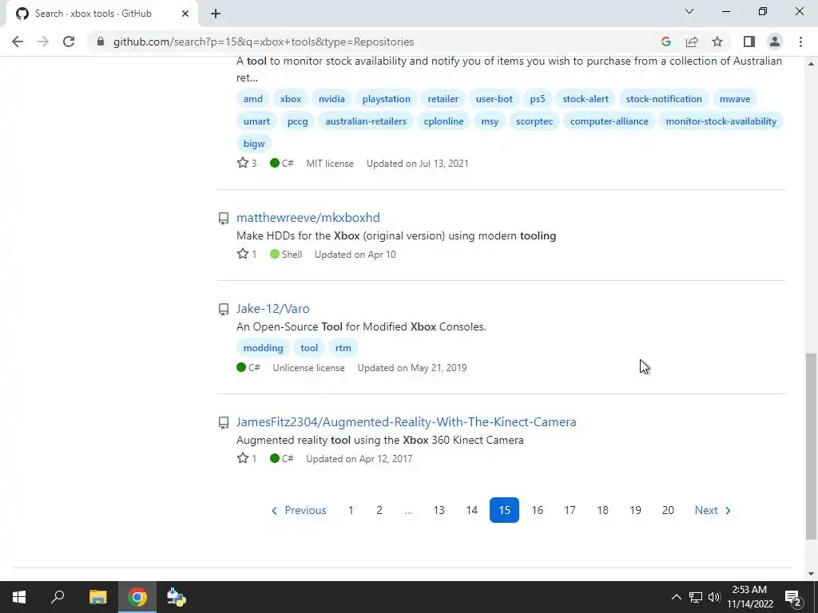Open the Windows Start menu
This screenshot has height=613, width=818.
(x=19, y=597)
